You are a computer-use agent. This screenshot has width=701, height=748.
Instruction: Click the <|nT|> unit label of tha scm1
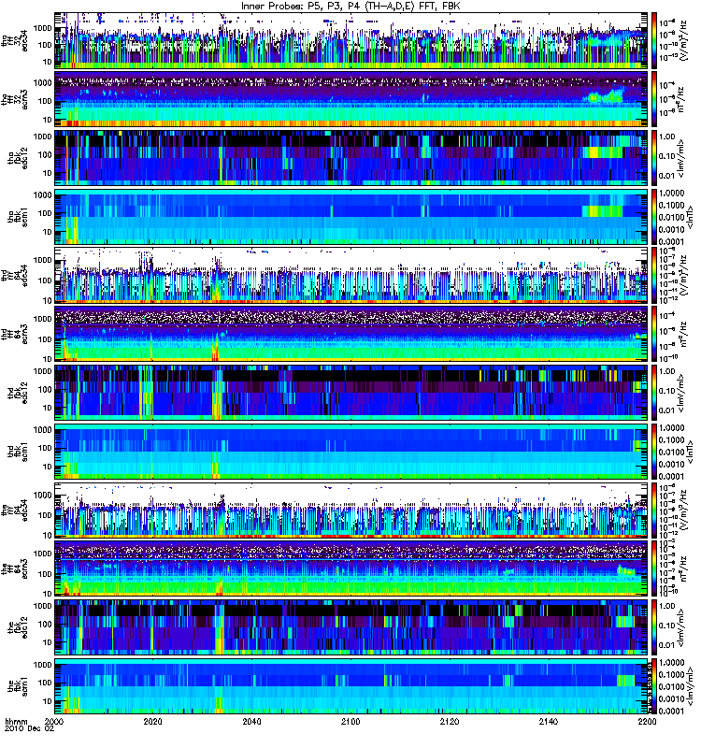tap(690, 217)
